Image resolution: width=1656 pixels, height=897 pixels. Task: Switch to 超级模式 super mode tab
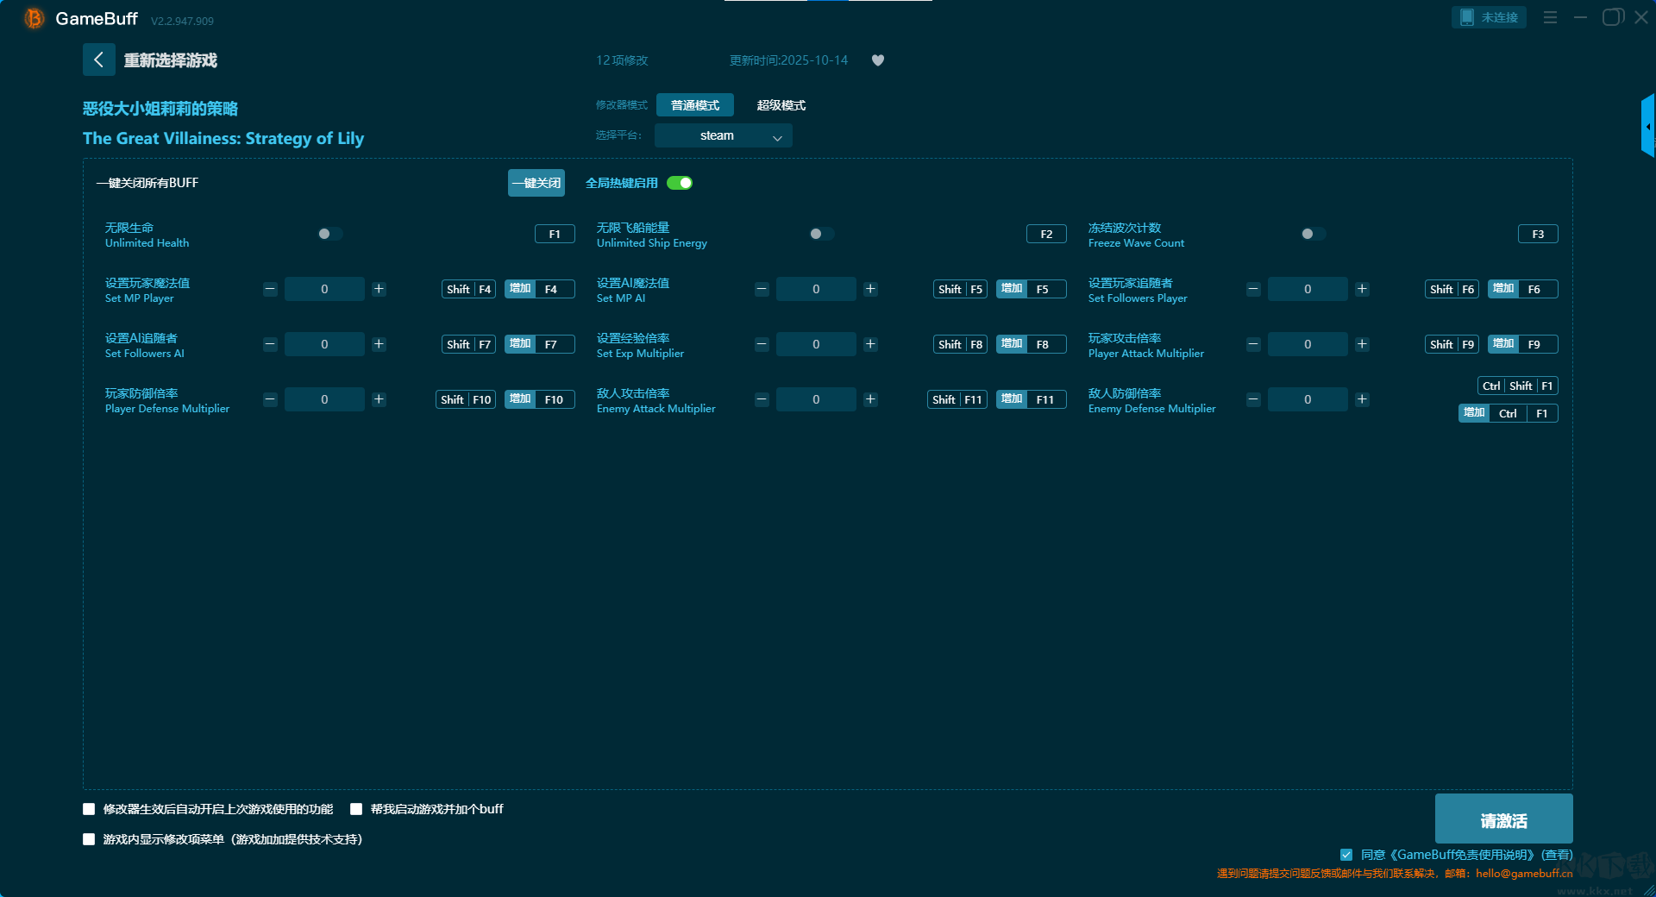pos(781,105)
